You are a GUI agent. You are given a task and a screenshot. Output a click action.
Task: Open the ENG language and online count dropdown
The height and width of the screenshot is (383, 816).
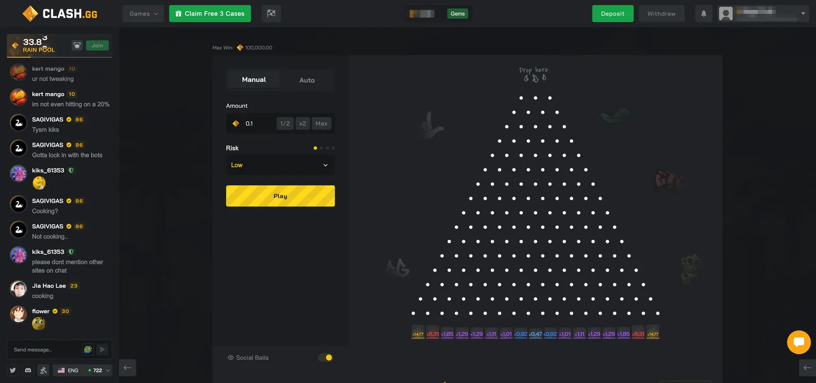(83, 370)
